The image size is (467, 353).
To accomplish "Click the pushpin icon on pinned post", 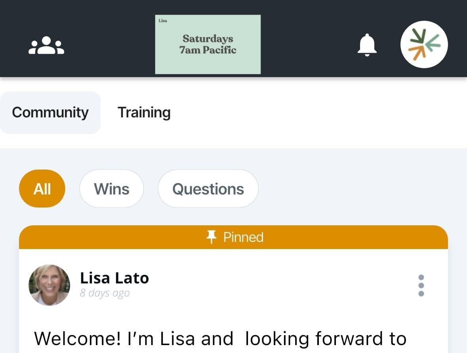I will [212, 237].
